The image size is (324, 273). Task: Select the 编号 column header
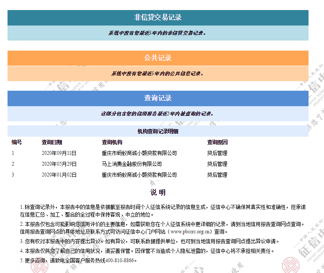click(x=17, y=142)
